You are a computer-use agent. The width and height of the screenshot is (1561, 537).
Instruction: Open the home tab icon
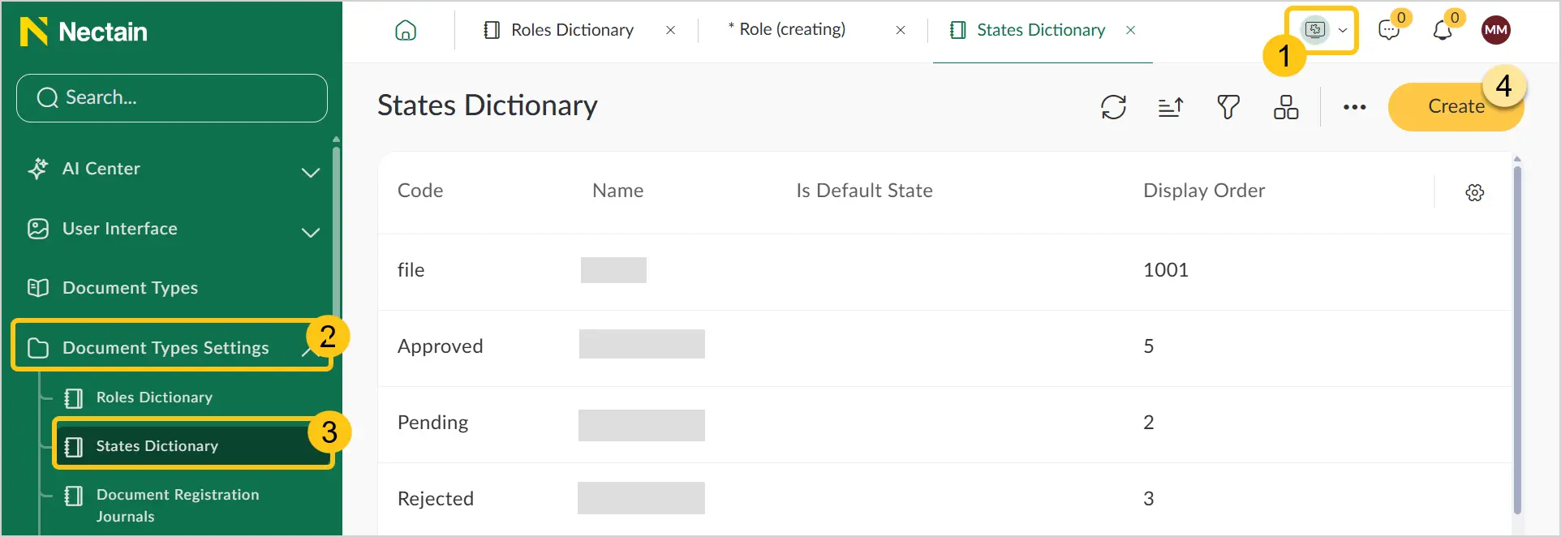(406, 31)
